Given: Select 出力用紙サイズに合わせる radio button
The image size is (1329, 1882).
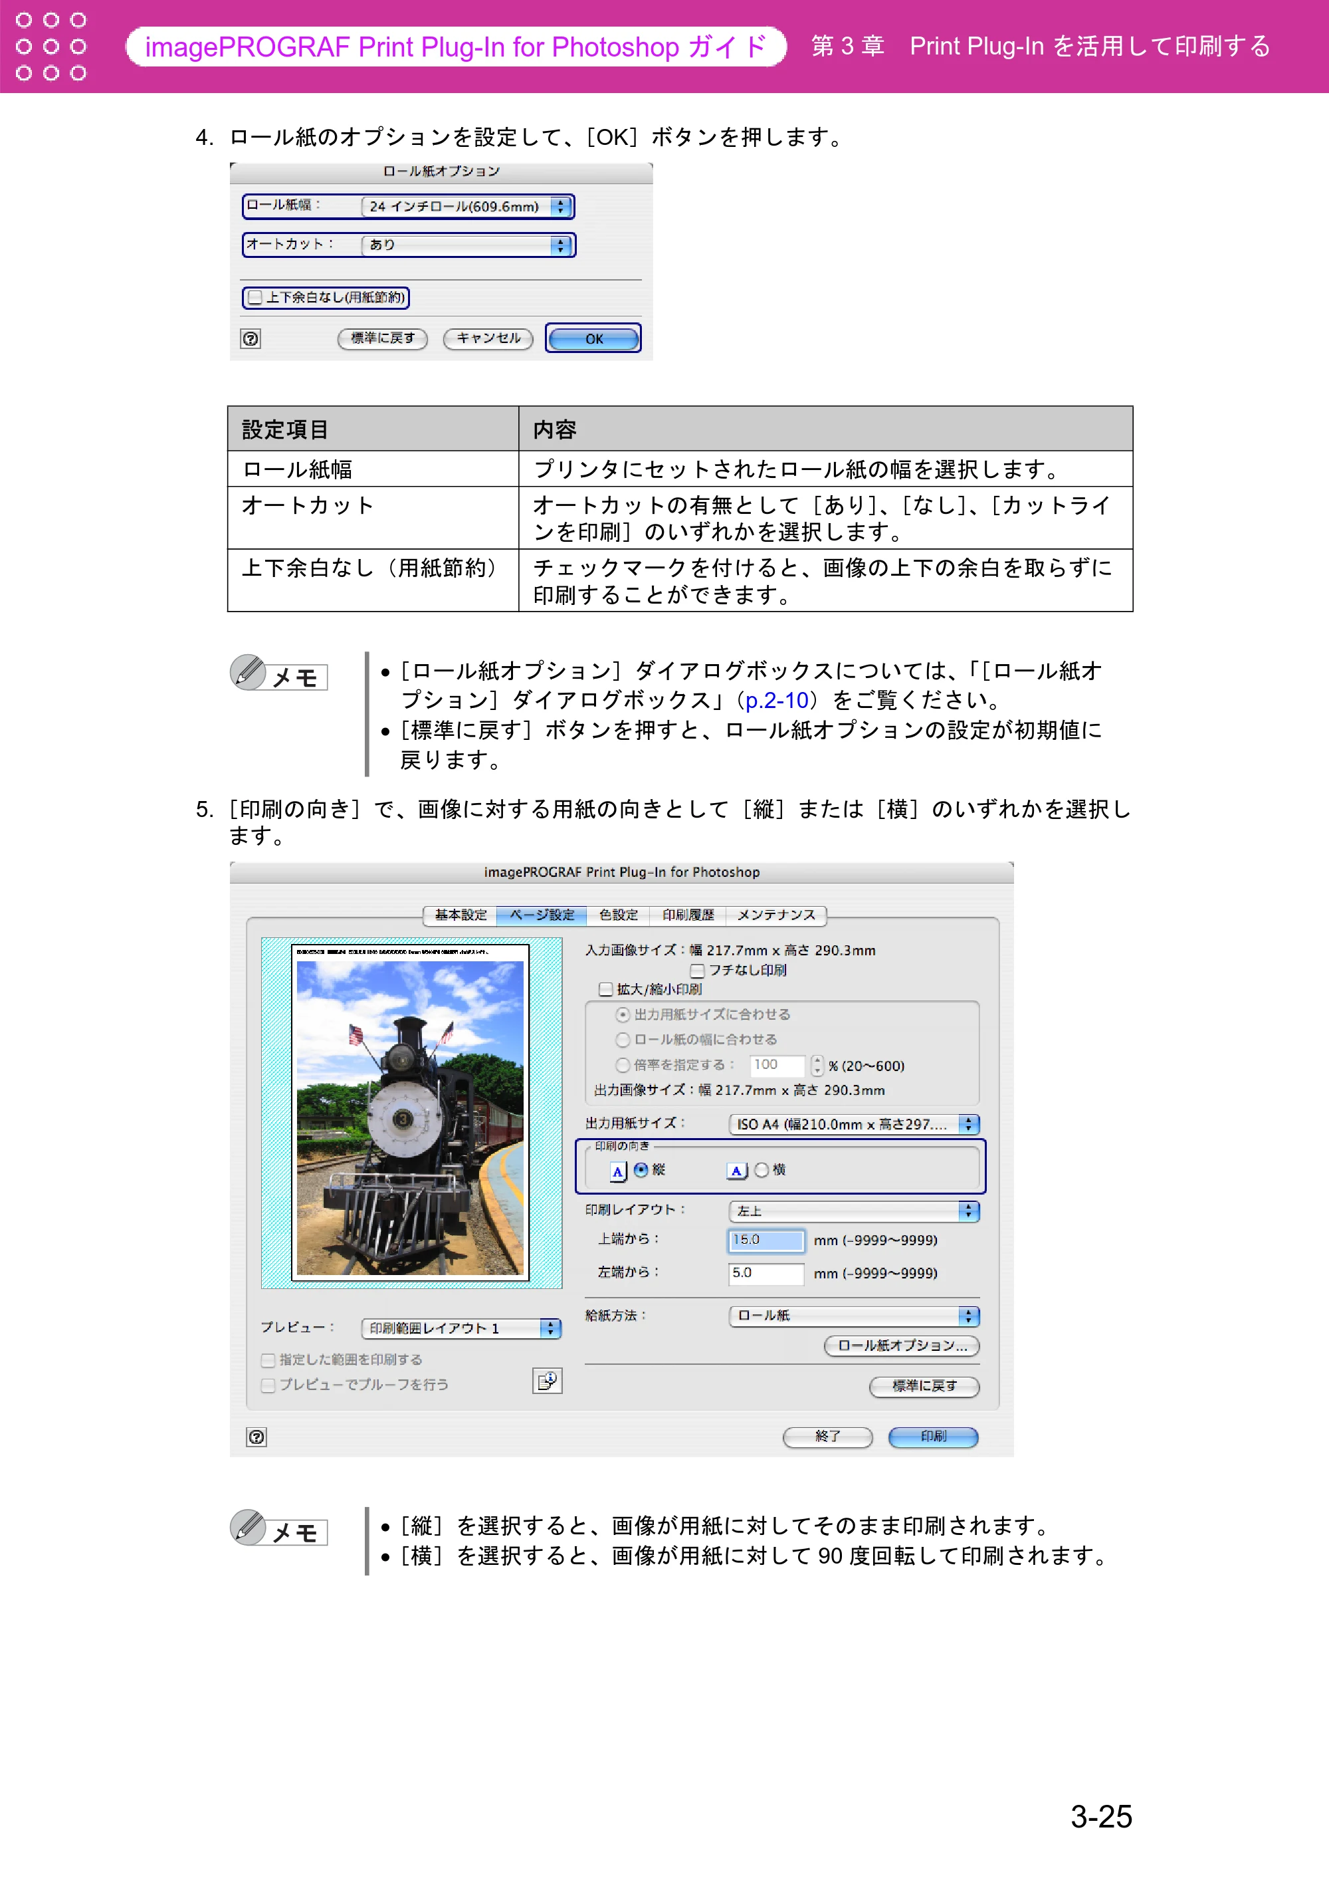Looking at the screenshot, I should click(623, 1014).
